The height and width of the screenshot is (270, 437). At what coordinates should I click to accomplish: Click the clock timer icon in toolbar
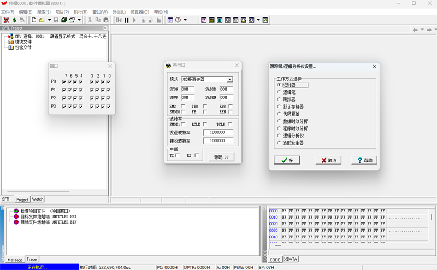coord(178,20)
